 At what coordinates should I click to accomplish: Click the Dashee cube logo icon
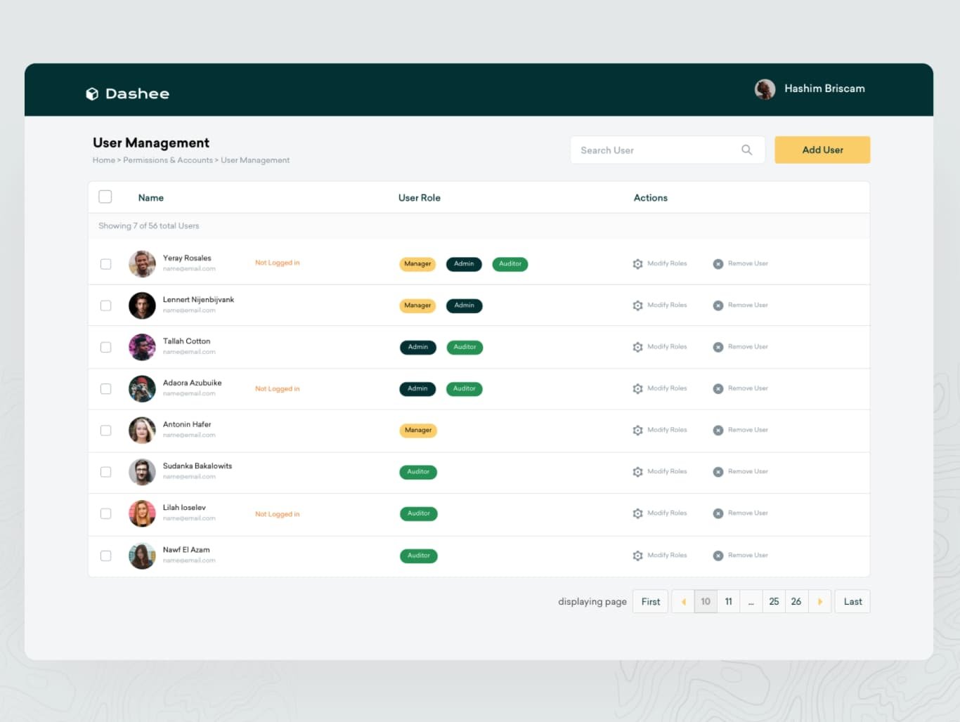click(x=92, y=94)
